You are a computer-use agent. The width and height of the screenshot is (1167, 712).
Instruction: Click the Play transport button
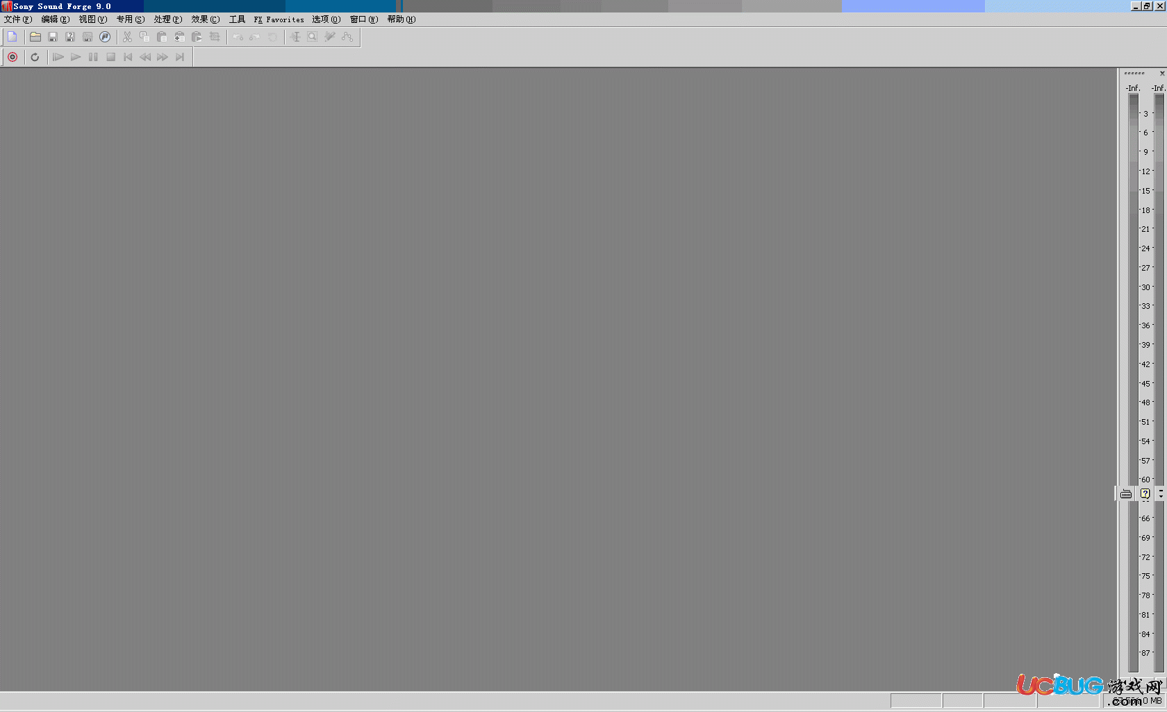click(76, 57)
